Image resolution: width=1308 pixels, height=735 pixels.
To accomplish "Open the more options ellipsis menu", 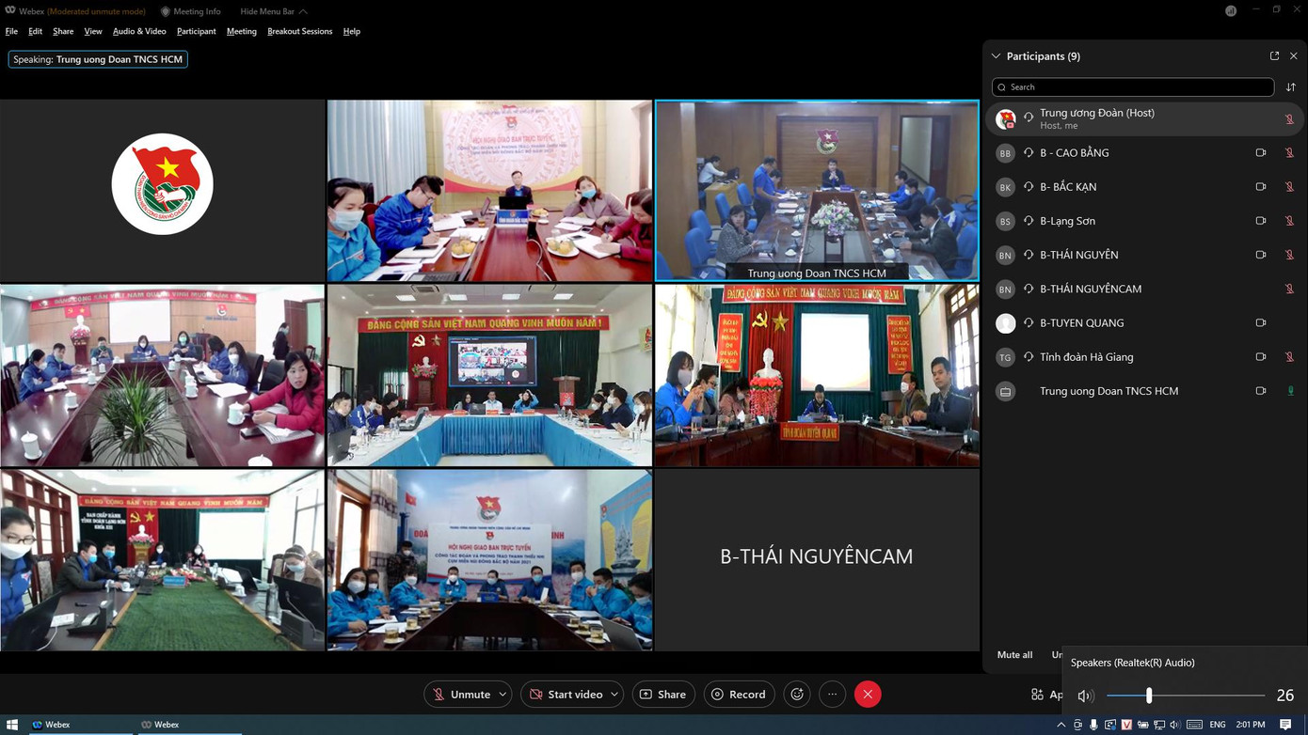I will (x=832, y=694).
